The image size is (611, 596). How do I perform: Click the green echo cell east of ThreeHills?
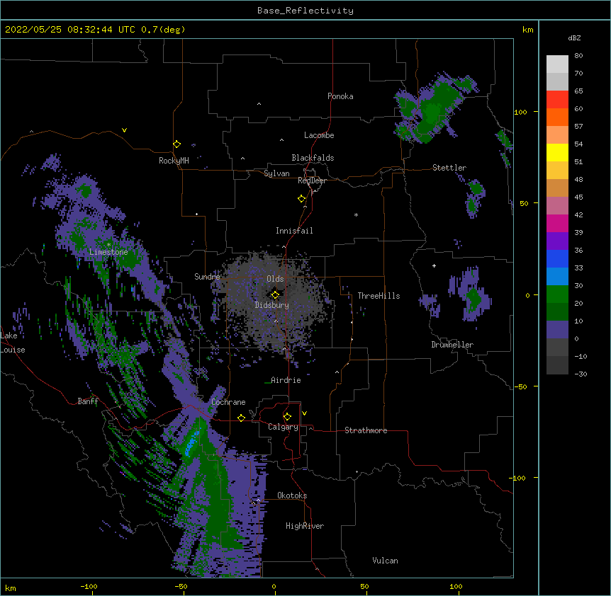tap(473, 299)
